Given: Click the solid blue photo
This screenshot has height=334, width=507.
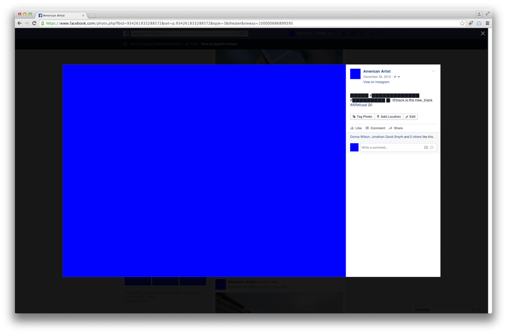Looking at the screenshot, I should (x=204, y=170).
